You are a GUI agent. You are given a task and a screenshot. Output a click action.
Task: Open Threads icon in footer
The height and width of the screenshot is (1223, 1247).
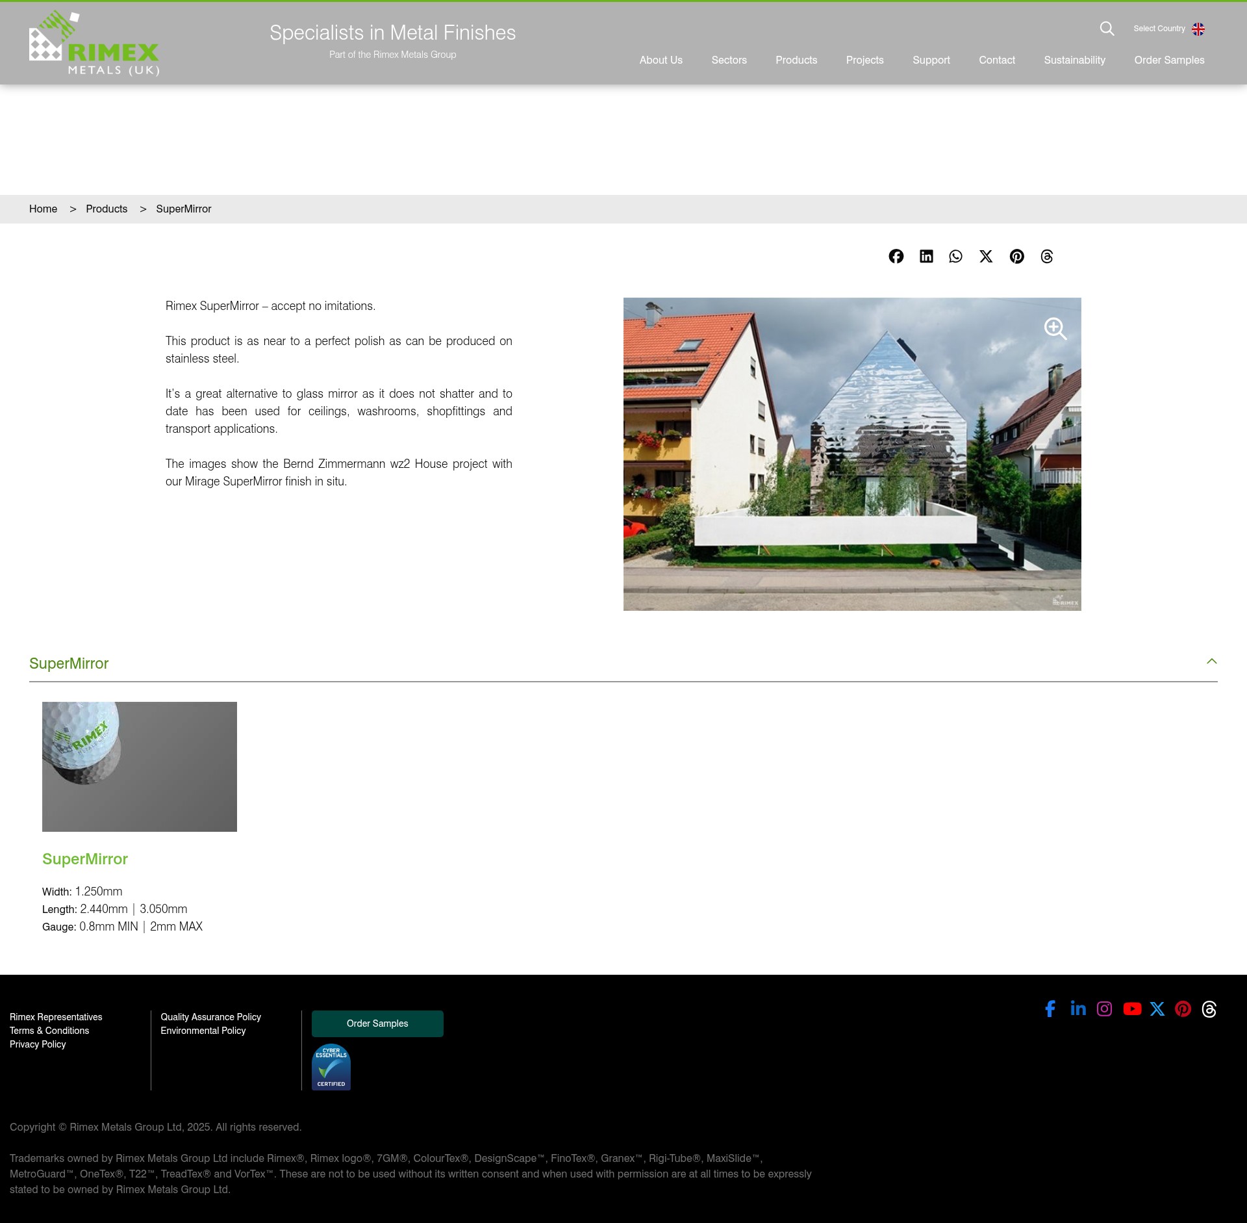point(1209,1009)
